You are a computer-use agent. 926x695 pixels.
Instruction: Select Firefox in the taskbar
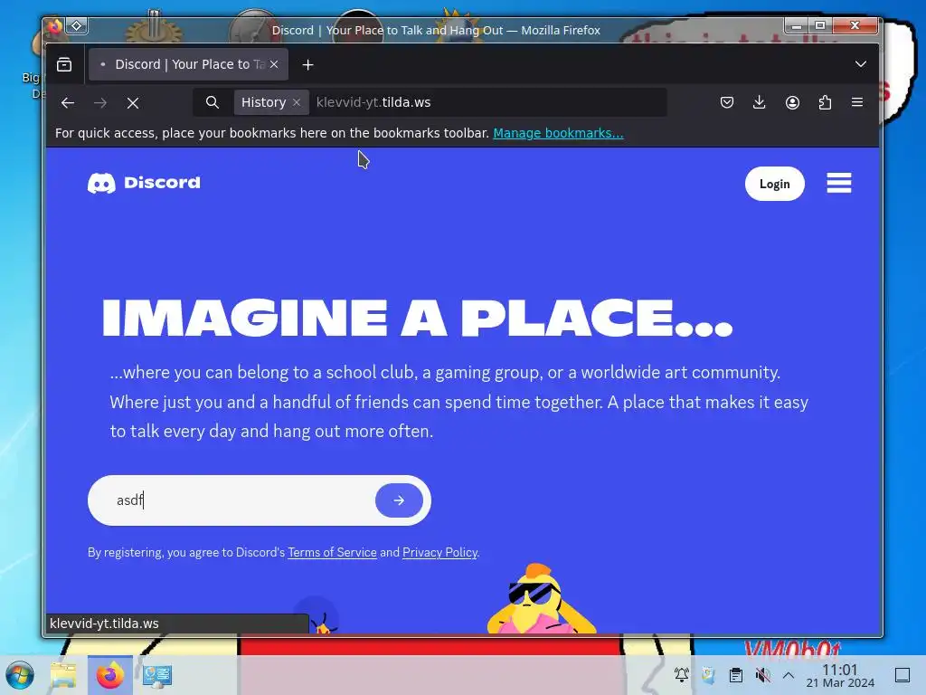click(109, 675)
